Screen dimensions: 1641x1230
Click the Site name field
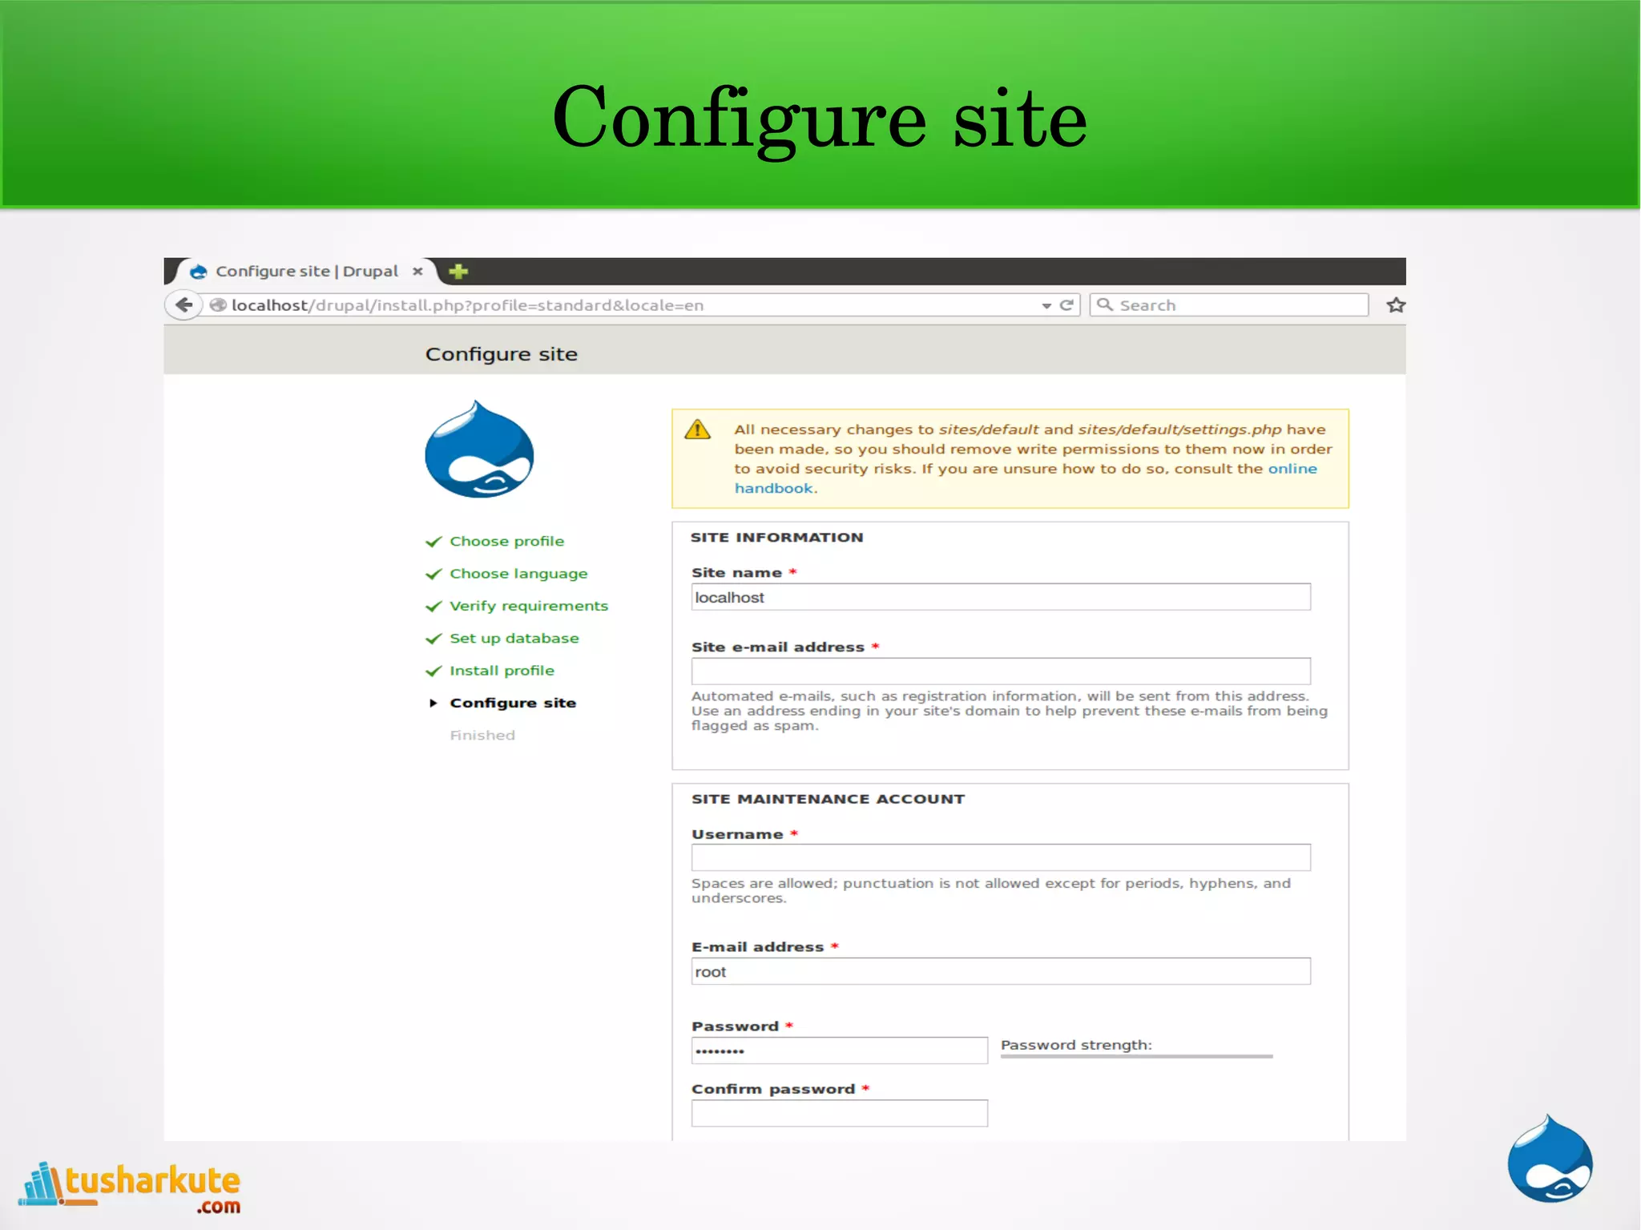(1001, 597)
